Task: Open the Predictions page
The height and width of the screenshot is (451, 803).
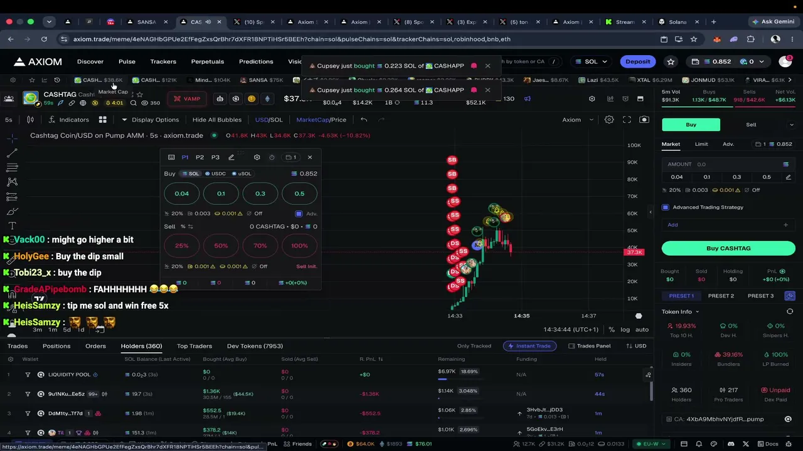Action: (x=256, y=61)
